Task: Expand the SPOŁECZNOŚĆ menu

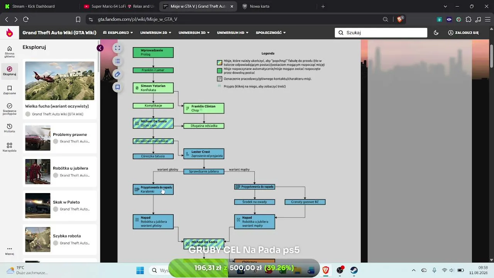Action: pos(271,33)
